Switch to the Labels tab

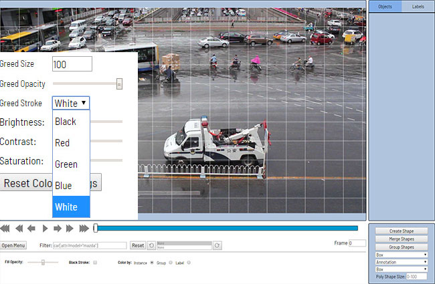[418, 7]
